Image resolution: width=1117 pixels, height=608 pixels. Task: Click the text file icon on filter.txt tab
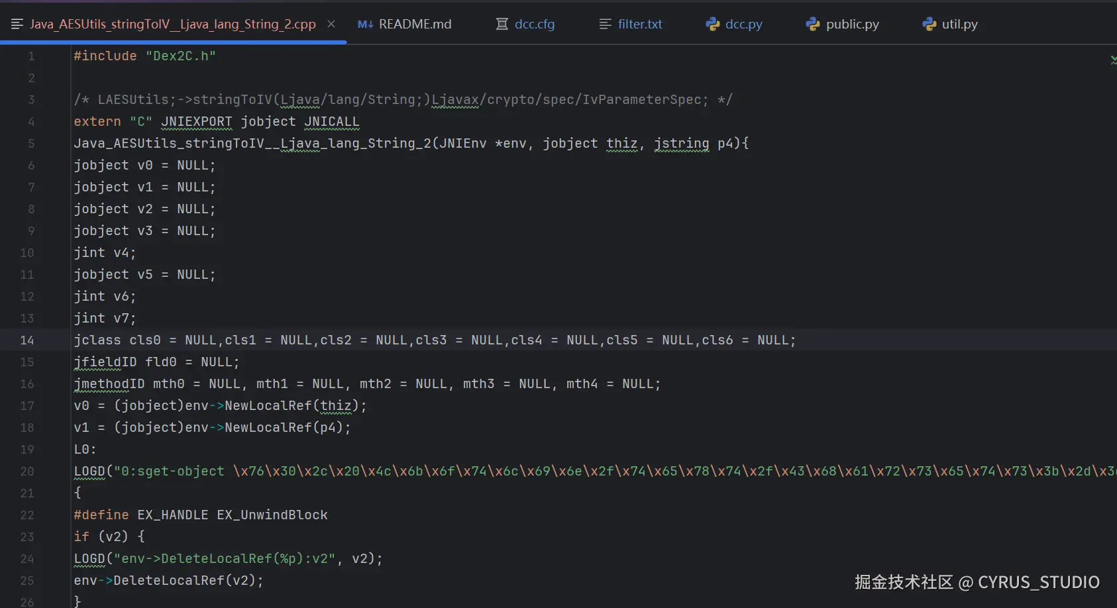(x=606, y=24)
